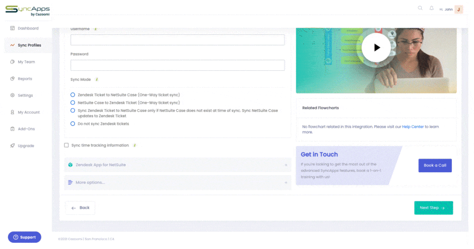Open the Sync Profiles menu item

pos(29,45)
